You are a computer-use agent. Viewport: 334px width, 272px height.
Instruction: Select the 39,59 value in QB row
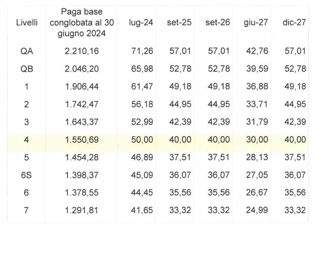(x=257, y=69)
